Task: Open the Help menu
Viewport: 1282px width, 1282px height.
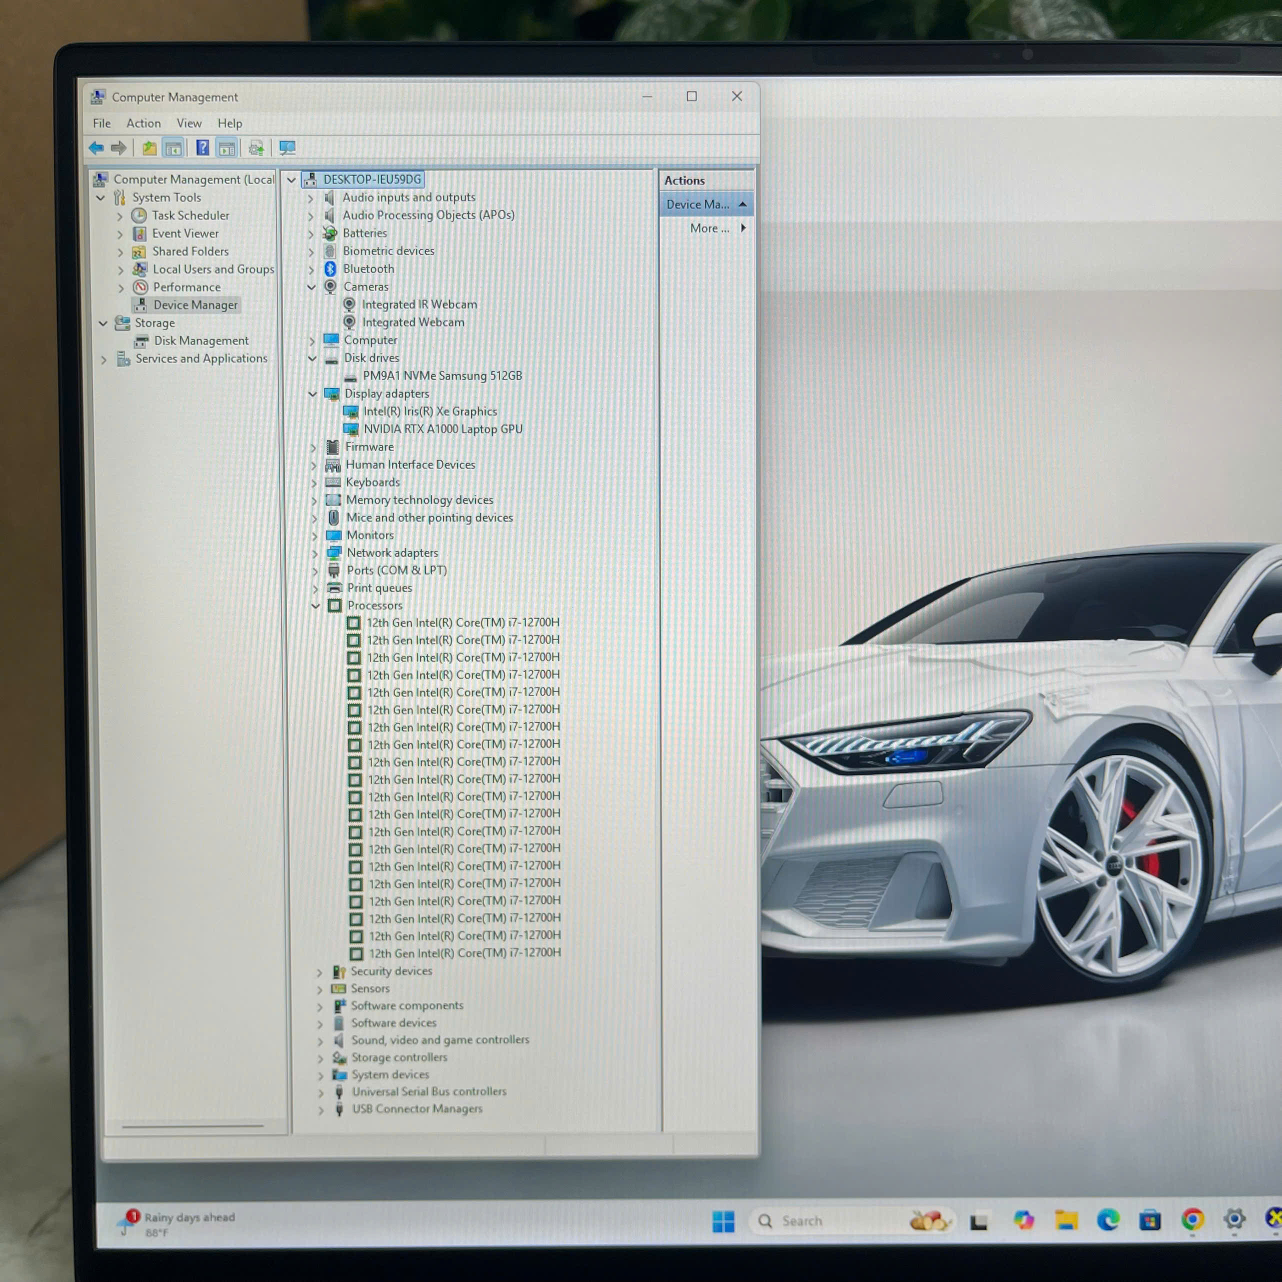Action: [229, 123]
